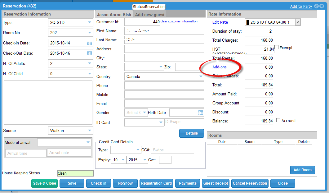This screenshot has height=193, width=329.
Task: Click the green Clean housekeeping status field
Action: pyautogui.click(x=75, y=173)
